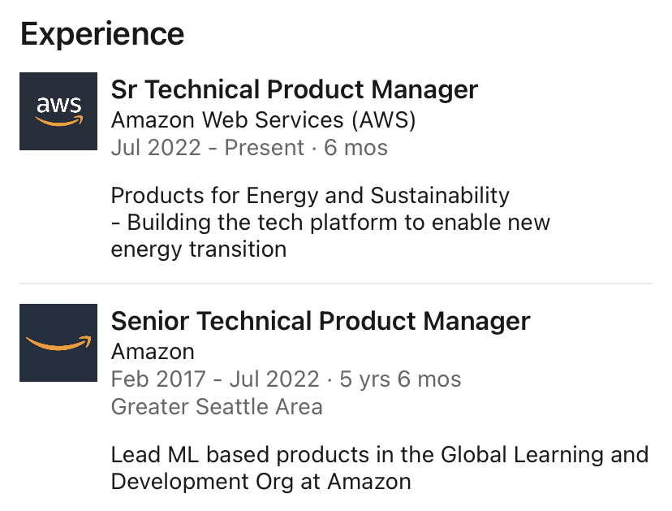The image size is (672, 511).
Task: Click the Jul 2022 start date text
Action: point(156,148)
